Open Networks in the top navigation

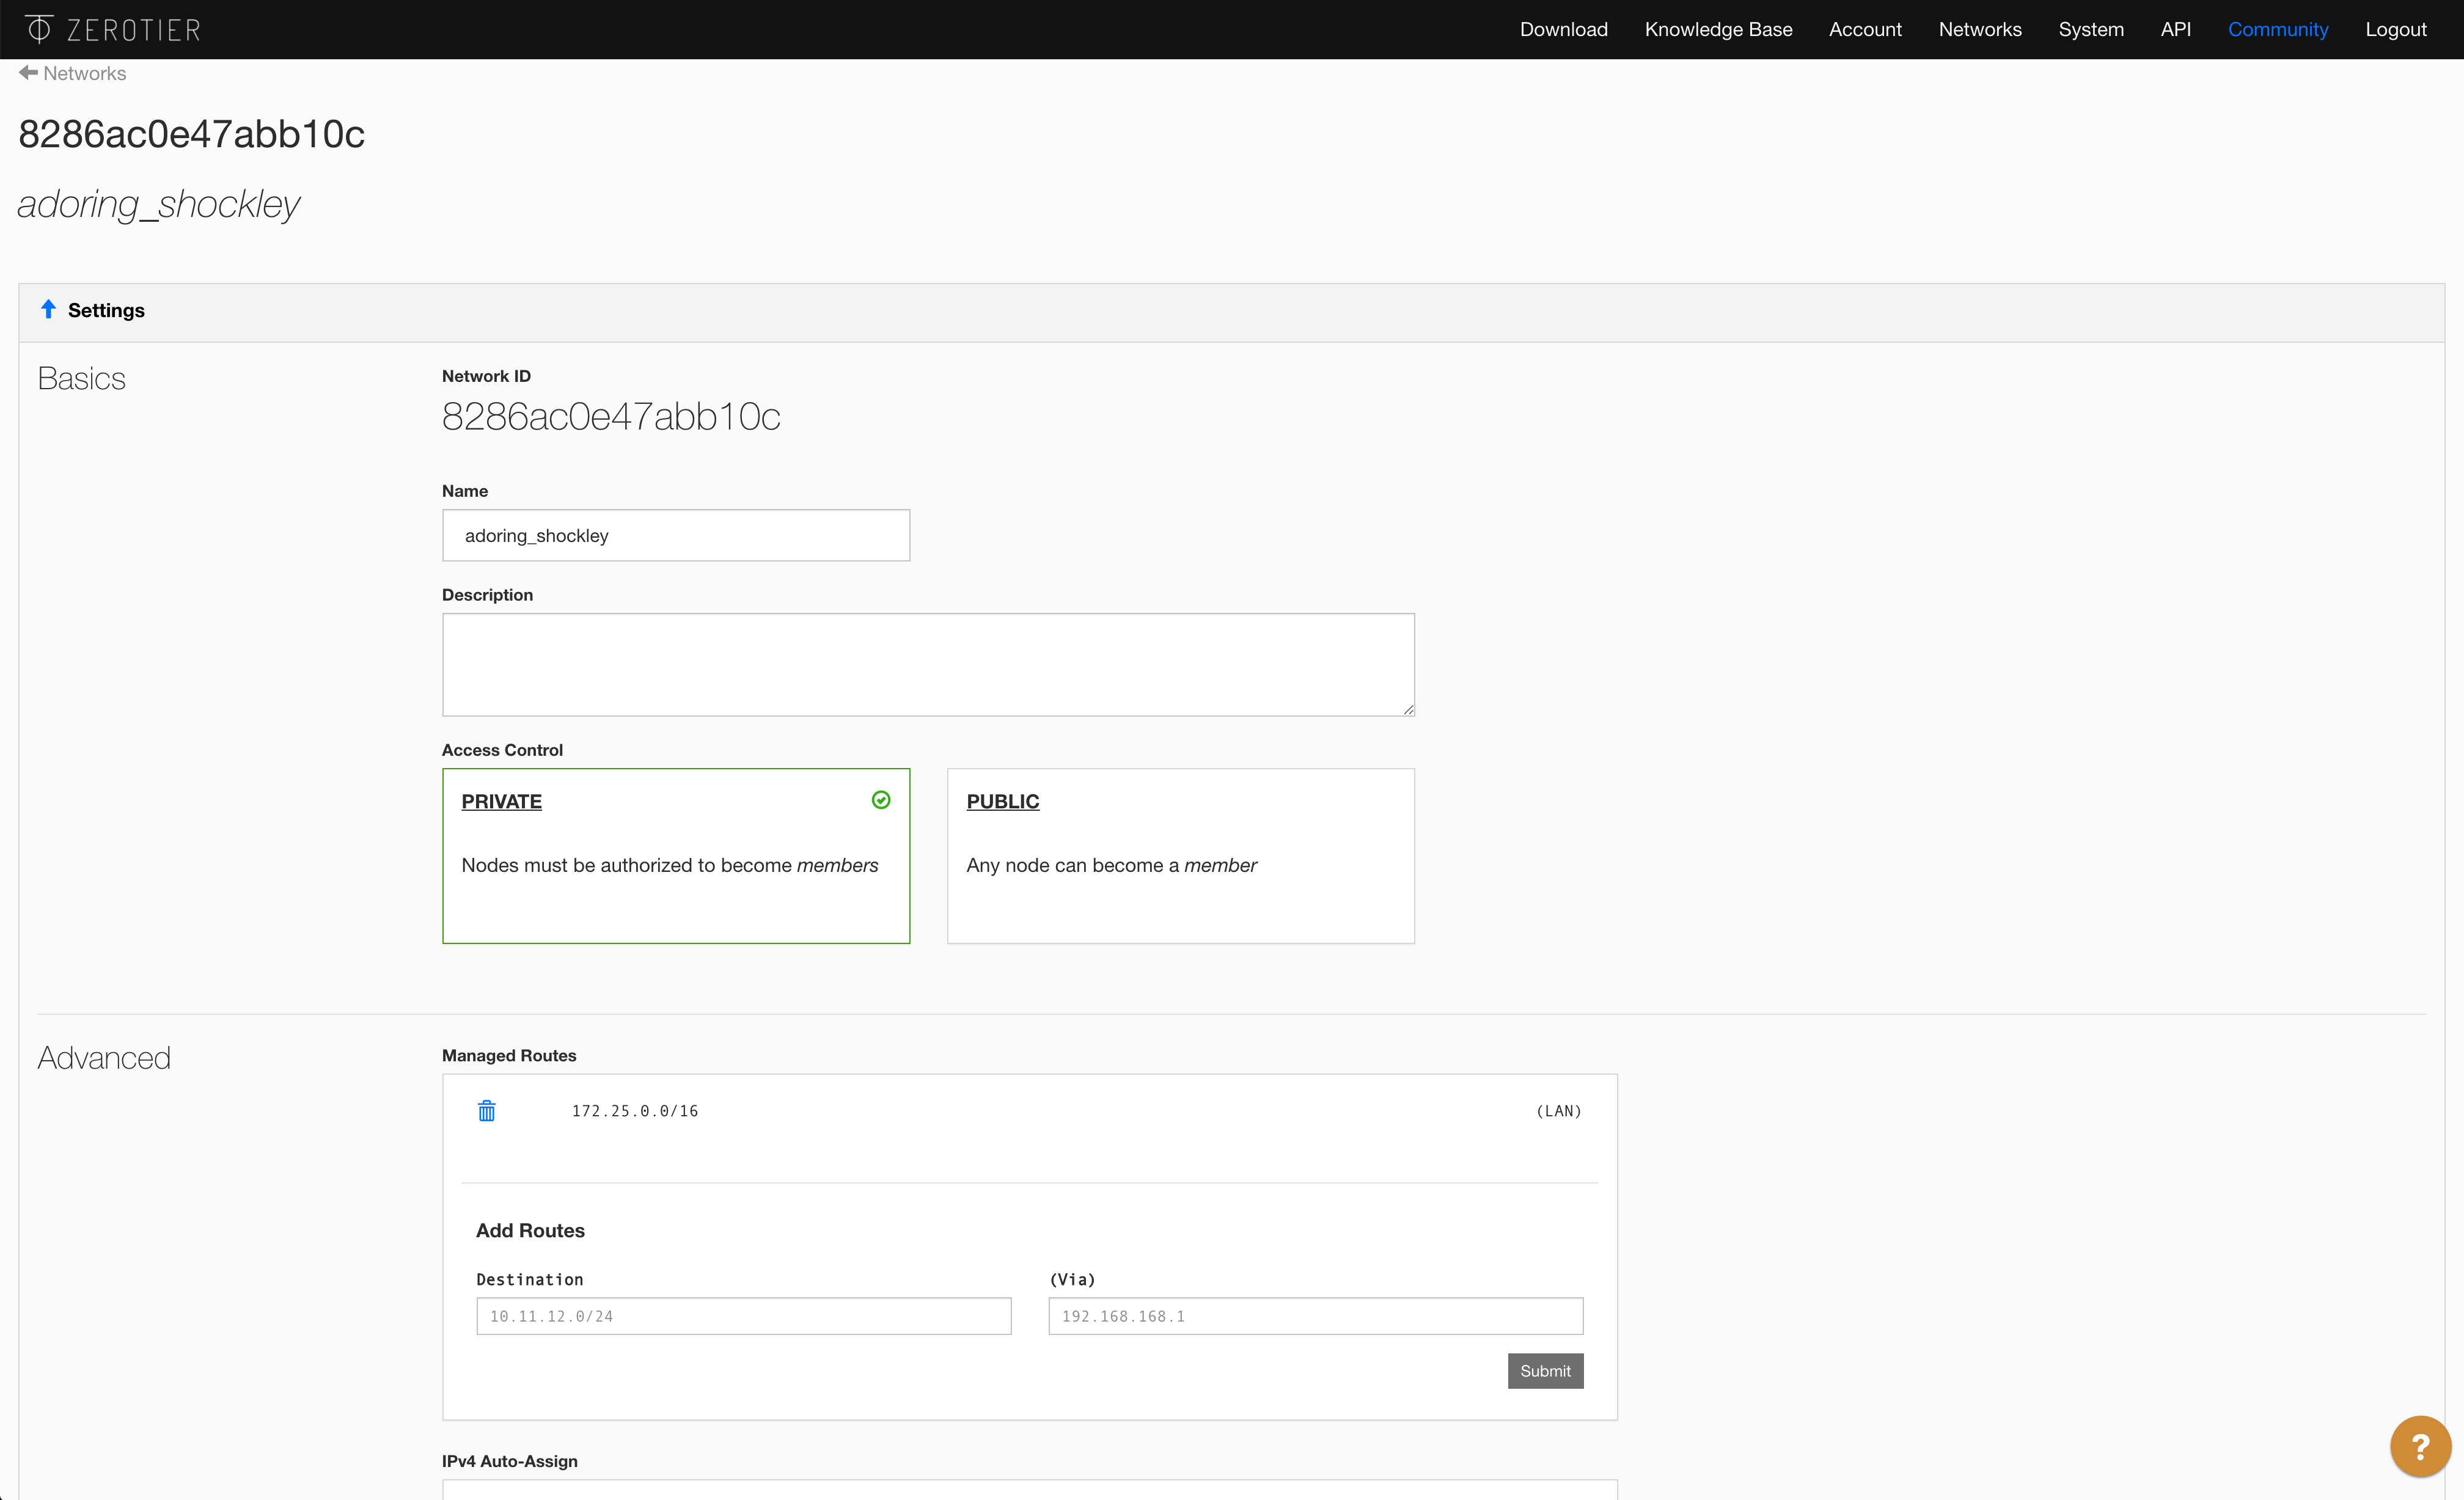(1979, 29)
